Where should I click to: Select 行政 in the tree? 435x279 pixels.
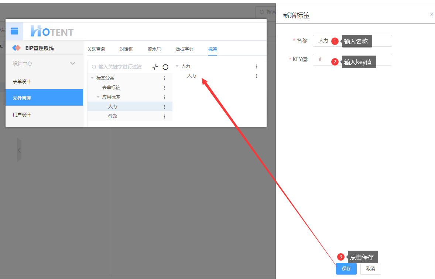[113, 116]
